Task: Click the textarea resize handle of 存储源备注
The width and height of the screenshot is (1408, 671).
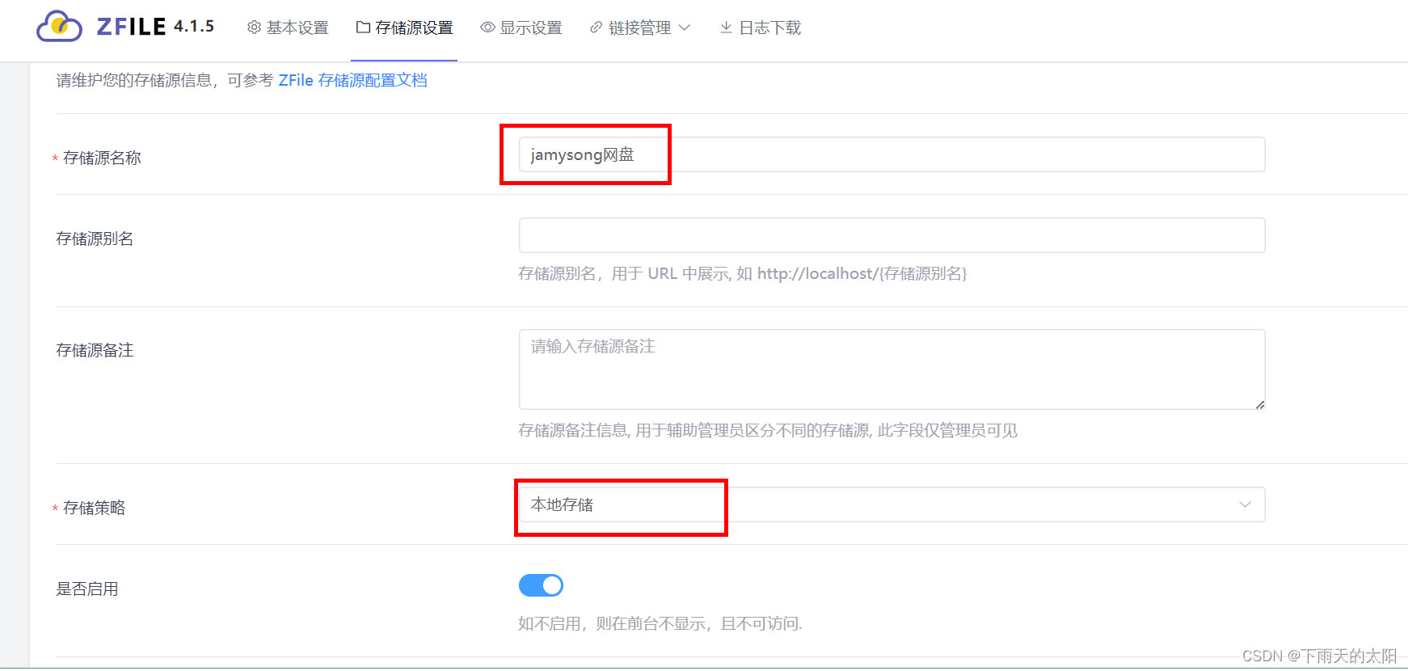Action: [1259, 404]
